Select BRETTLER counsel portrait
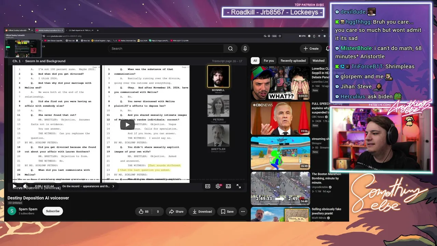Screen dimensions: 437x246 tap(218, 136)
